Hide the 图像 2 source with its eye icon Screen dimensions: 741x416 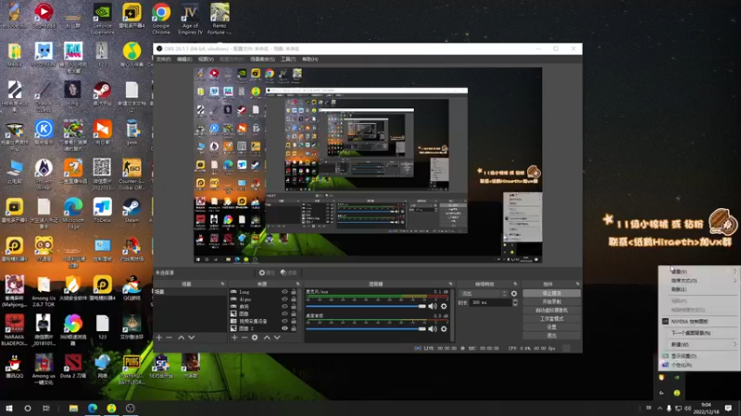click(284, 328)
